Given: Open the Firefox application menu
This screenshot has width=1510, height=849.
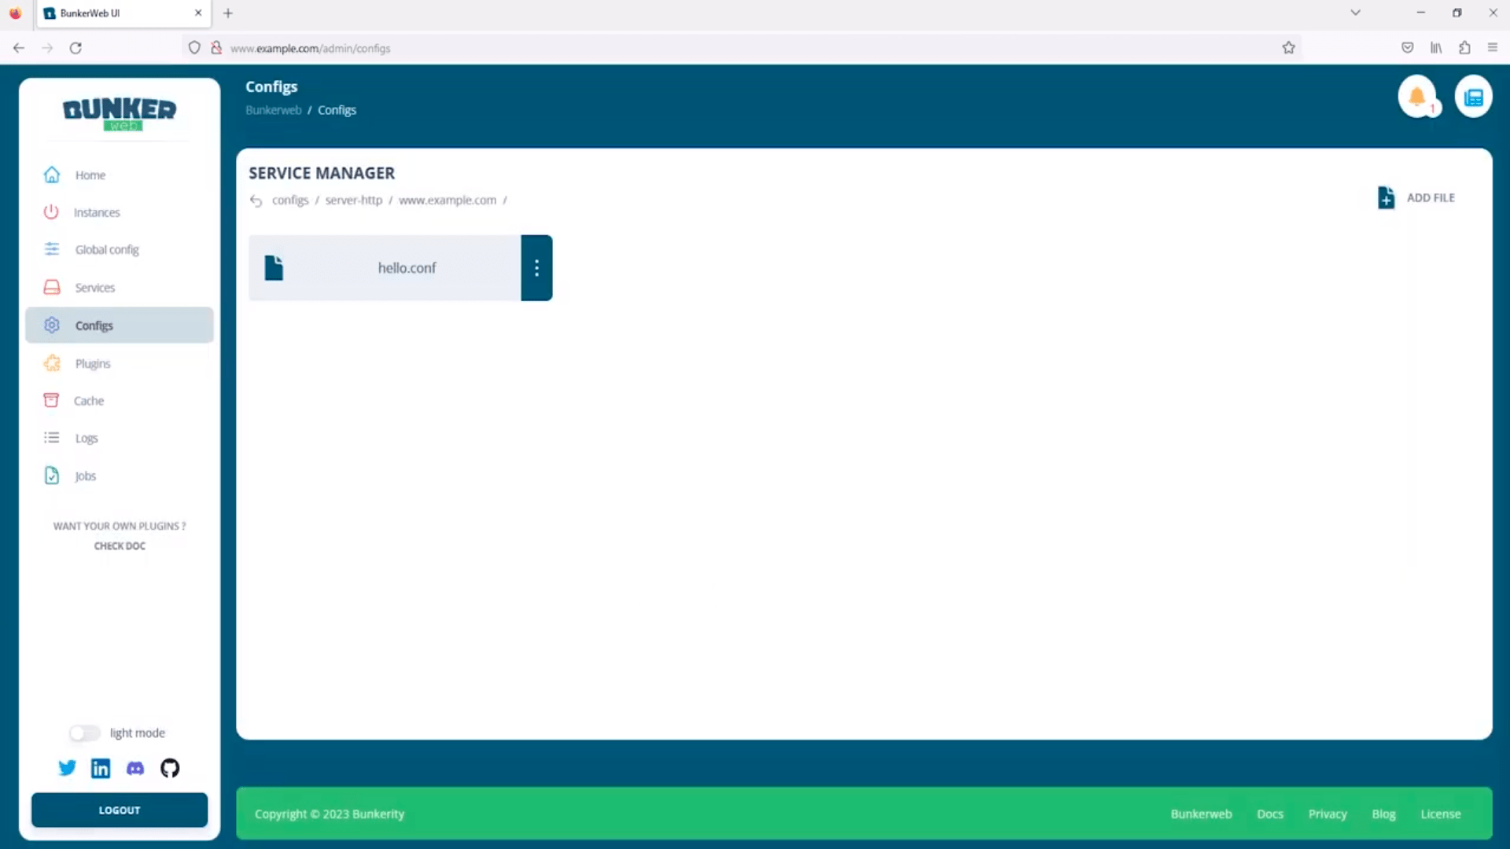Looking at the screenshot, I should (1492, 48).
